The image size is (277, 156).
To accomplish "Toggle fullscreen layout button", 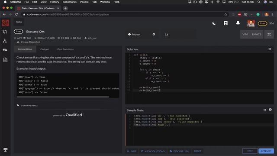I will tap(269, 34).
